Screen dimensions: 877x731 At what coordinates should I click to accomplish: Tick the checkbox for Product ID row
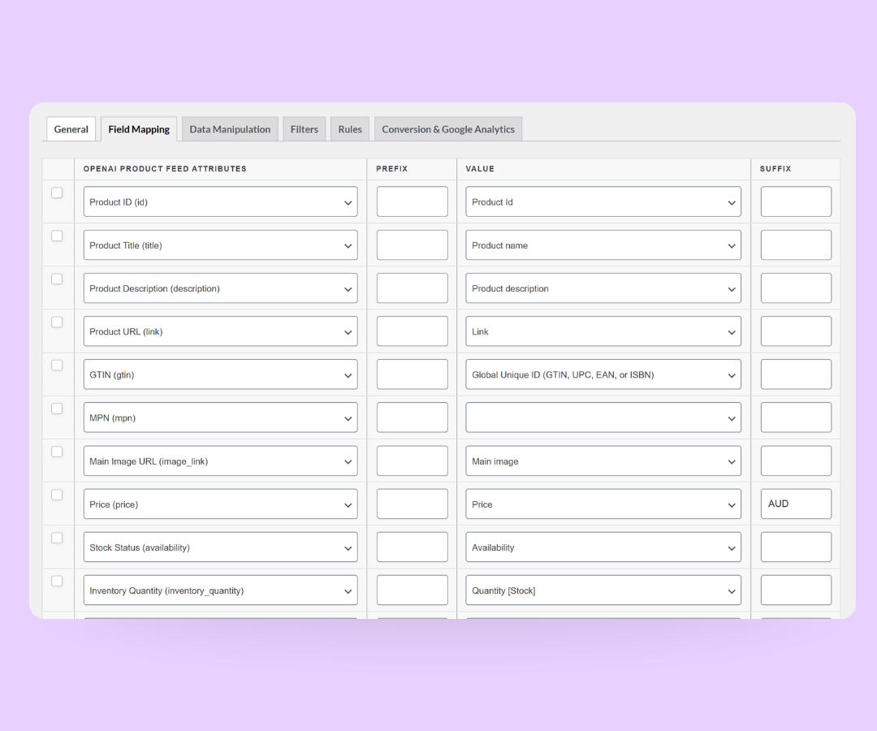pos(57,193)
